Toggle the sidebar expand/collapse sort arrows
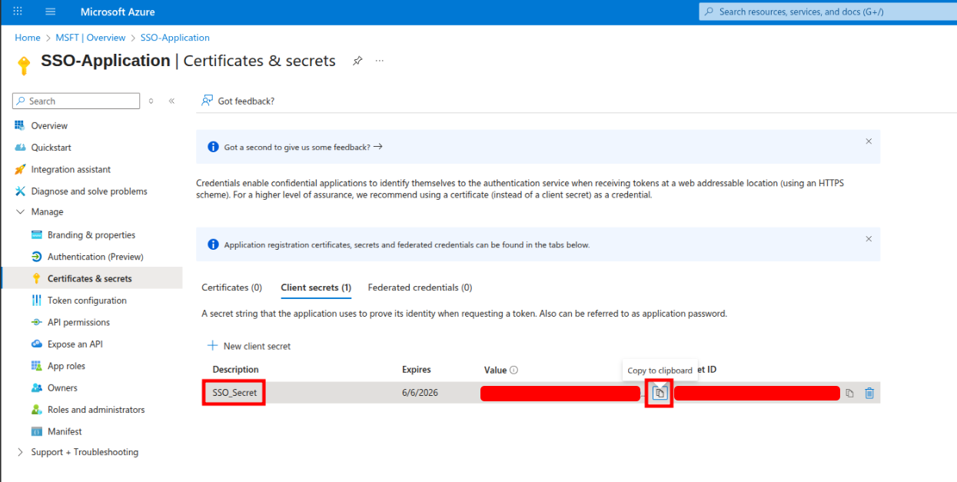957x482 pixels. [x=151, y=101]
